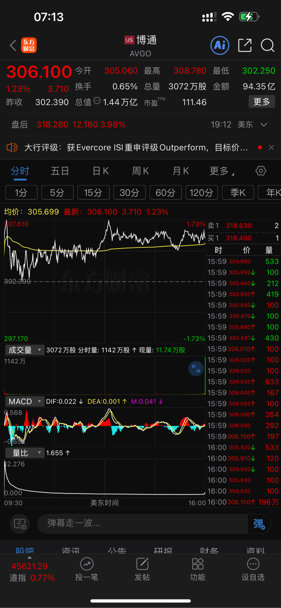Image resolution: width=281 pixels, height=608 pixels.
Task: Open the Evercore ISI rating news text
Action: point(136,147)
